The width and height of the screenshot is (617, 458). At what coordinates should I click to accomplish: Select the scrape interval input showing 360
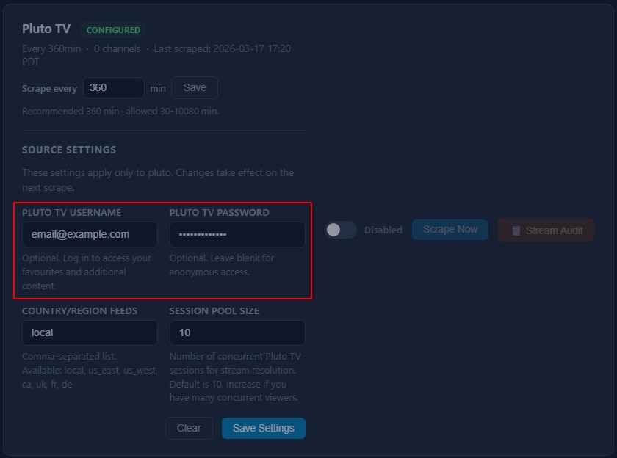(x=113, y=87)
